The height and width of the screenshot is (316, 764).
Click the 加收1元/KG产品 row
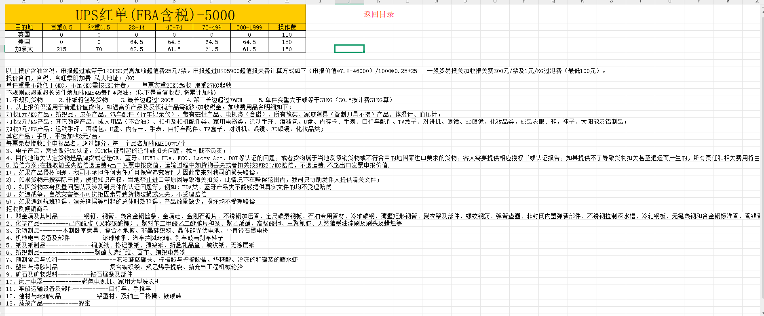224,115
